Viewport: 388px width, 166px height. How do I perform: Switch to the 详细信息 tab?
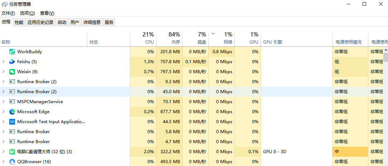point(92,22)
